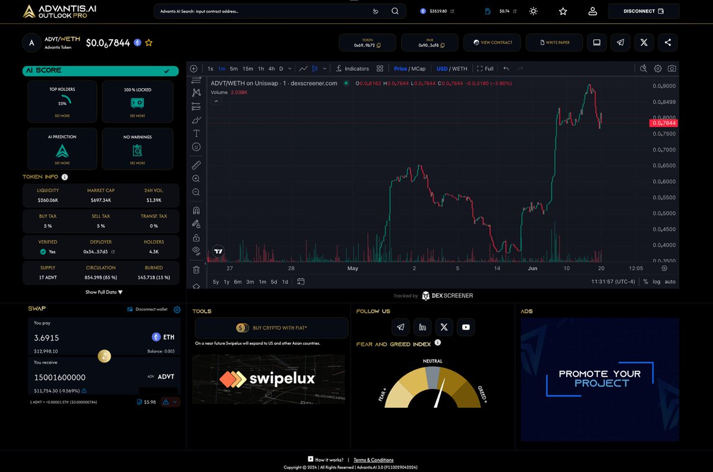Select the 15m timeframe
713x472 pixels.
[247, 68]
